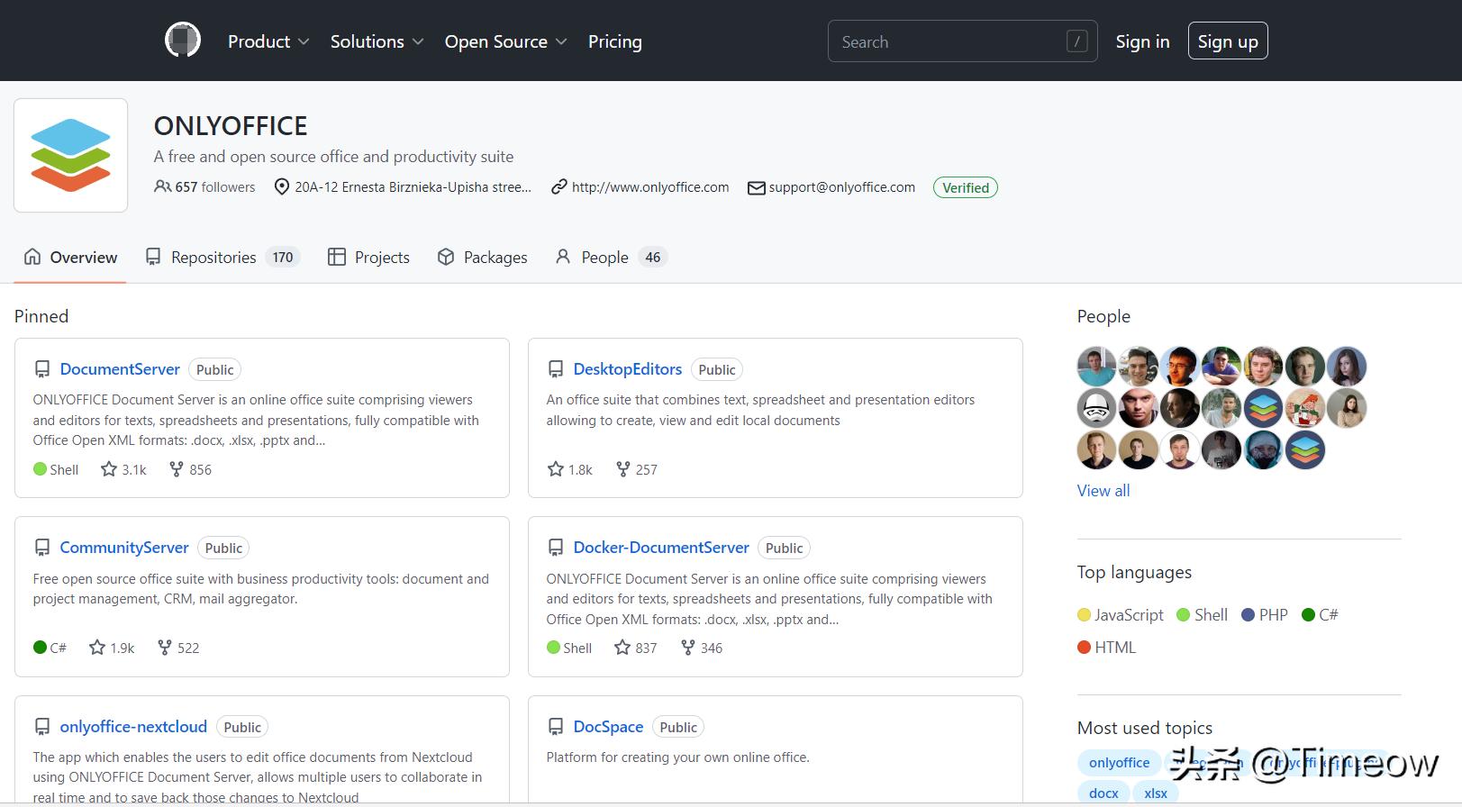Viewport: 1462px width, 807px height.
Task: Click the GitHub logo in the header
Action: 182,41
